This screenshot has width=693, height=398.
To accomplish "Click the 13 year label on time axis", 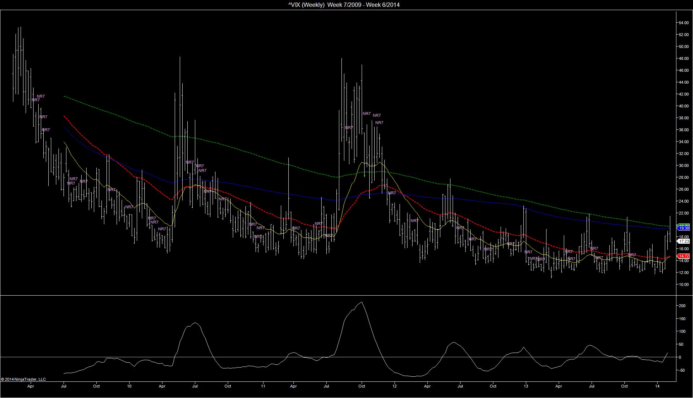I will [x=526, y=386].
